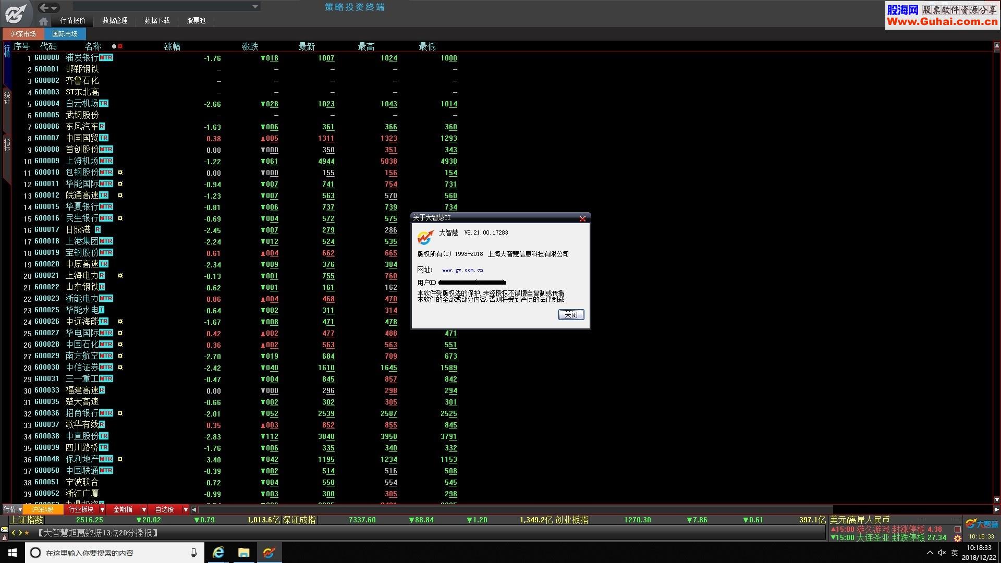Open the back arrow history dropdown

pyautogui.click(x=55, y=8)
